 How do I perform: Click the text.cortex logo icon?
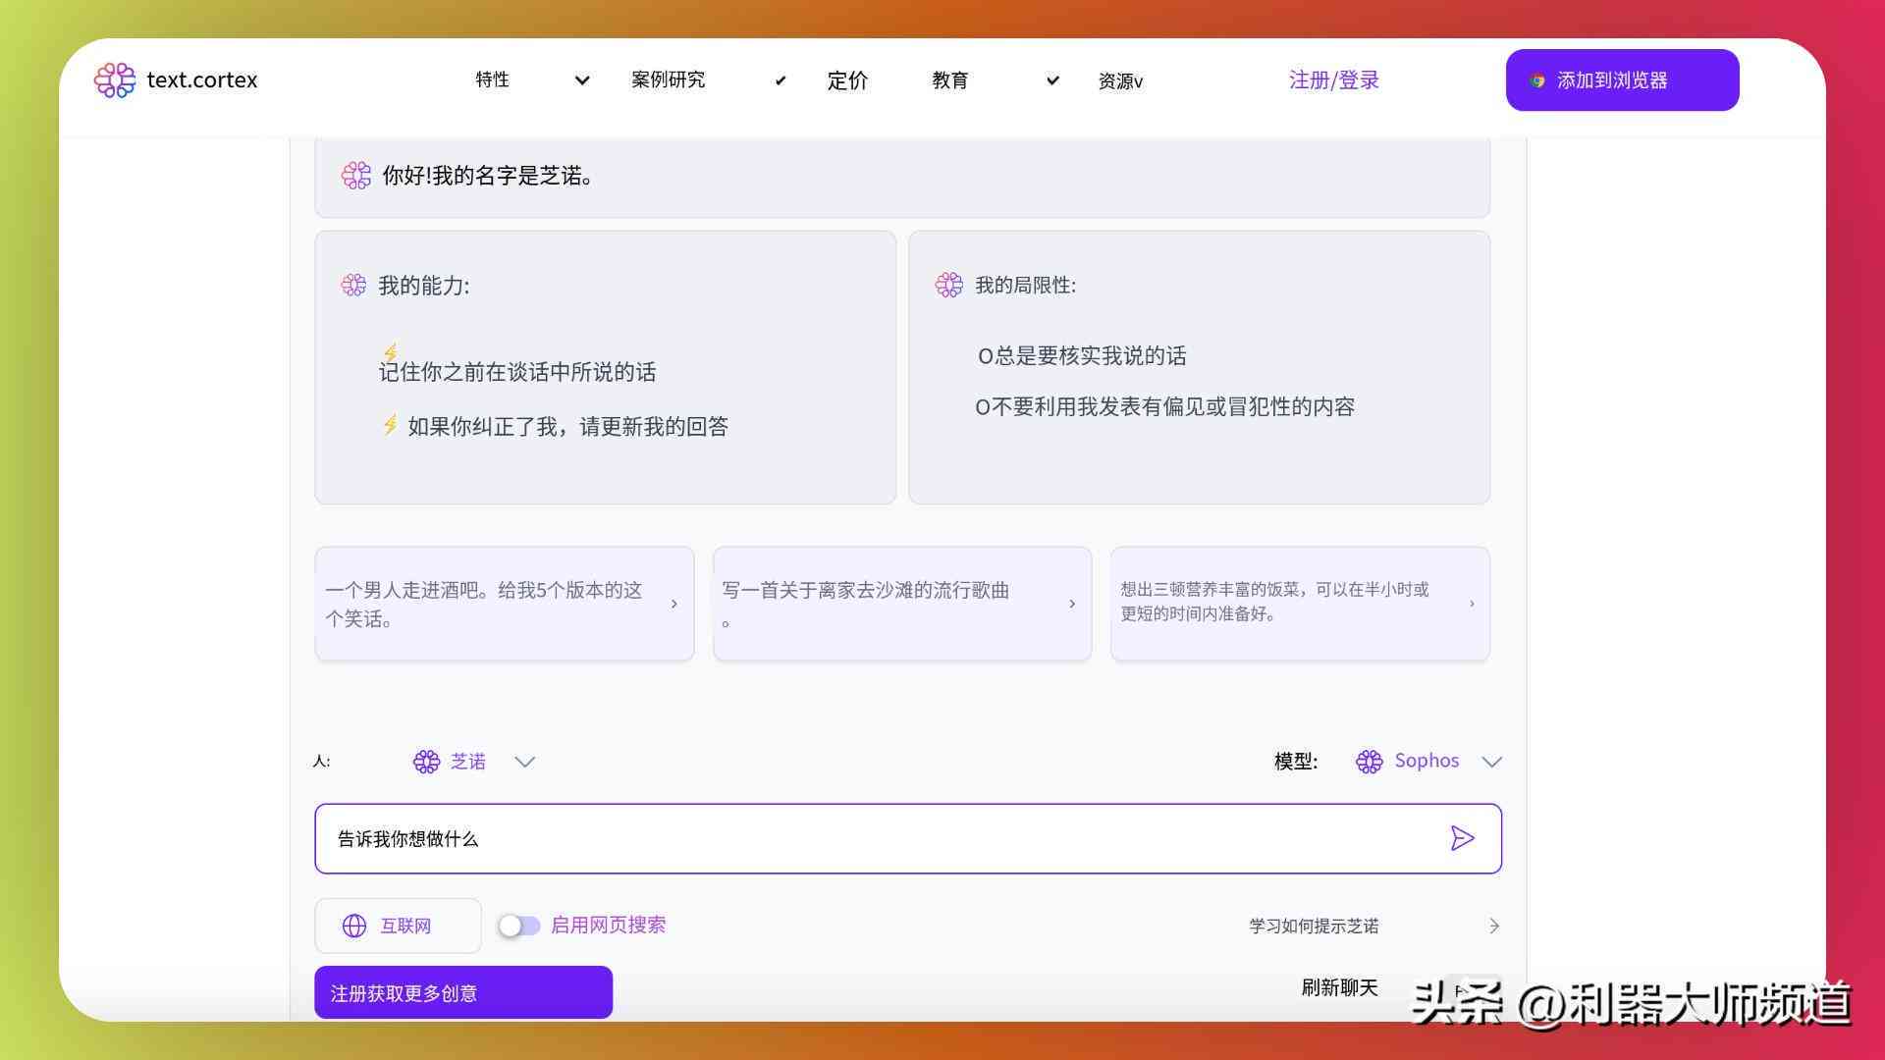pos(115,79)
